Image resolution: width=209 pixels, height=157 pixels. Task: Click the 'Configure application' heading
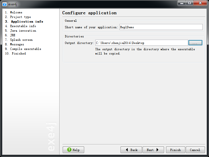[x=89, y=13]
